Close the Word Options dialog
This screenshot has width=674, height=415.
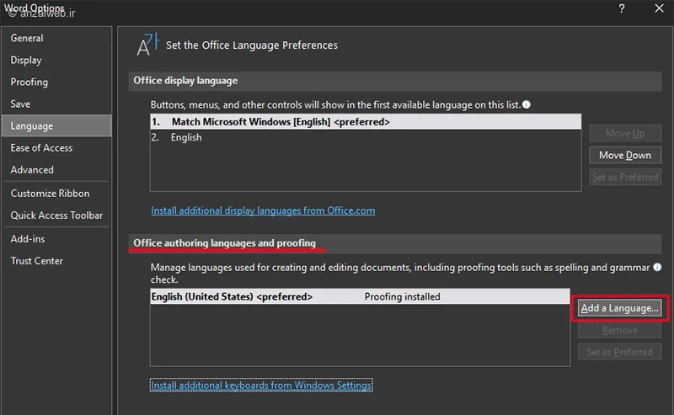(x=658, y=9)
